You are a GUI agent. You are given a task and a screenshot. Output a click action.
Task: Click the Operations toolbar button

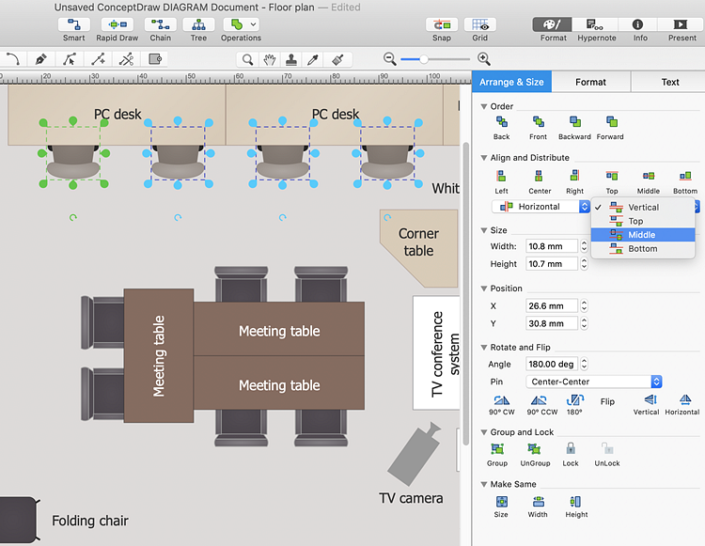[241, 24]
